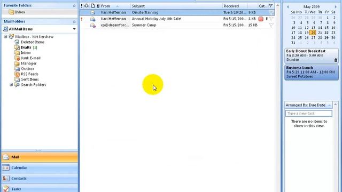342x192 pixels.
Task: Click the Tasks pane icon
Action: 6,189
